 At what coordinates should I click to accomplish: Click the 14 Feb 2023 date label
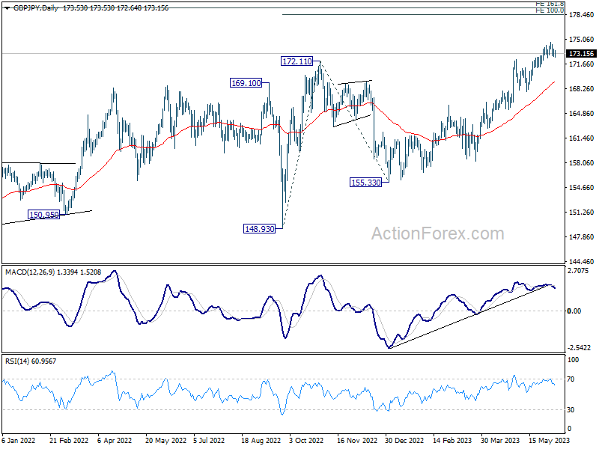[453, 441]
